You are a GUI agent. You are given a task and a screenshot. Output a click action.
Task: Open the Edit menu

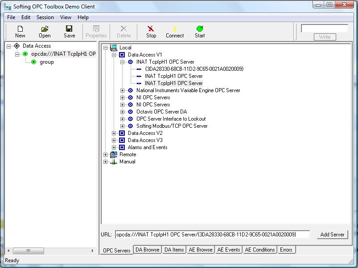click(26, 17)
